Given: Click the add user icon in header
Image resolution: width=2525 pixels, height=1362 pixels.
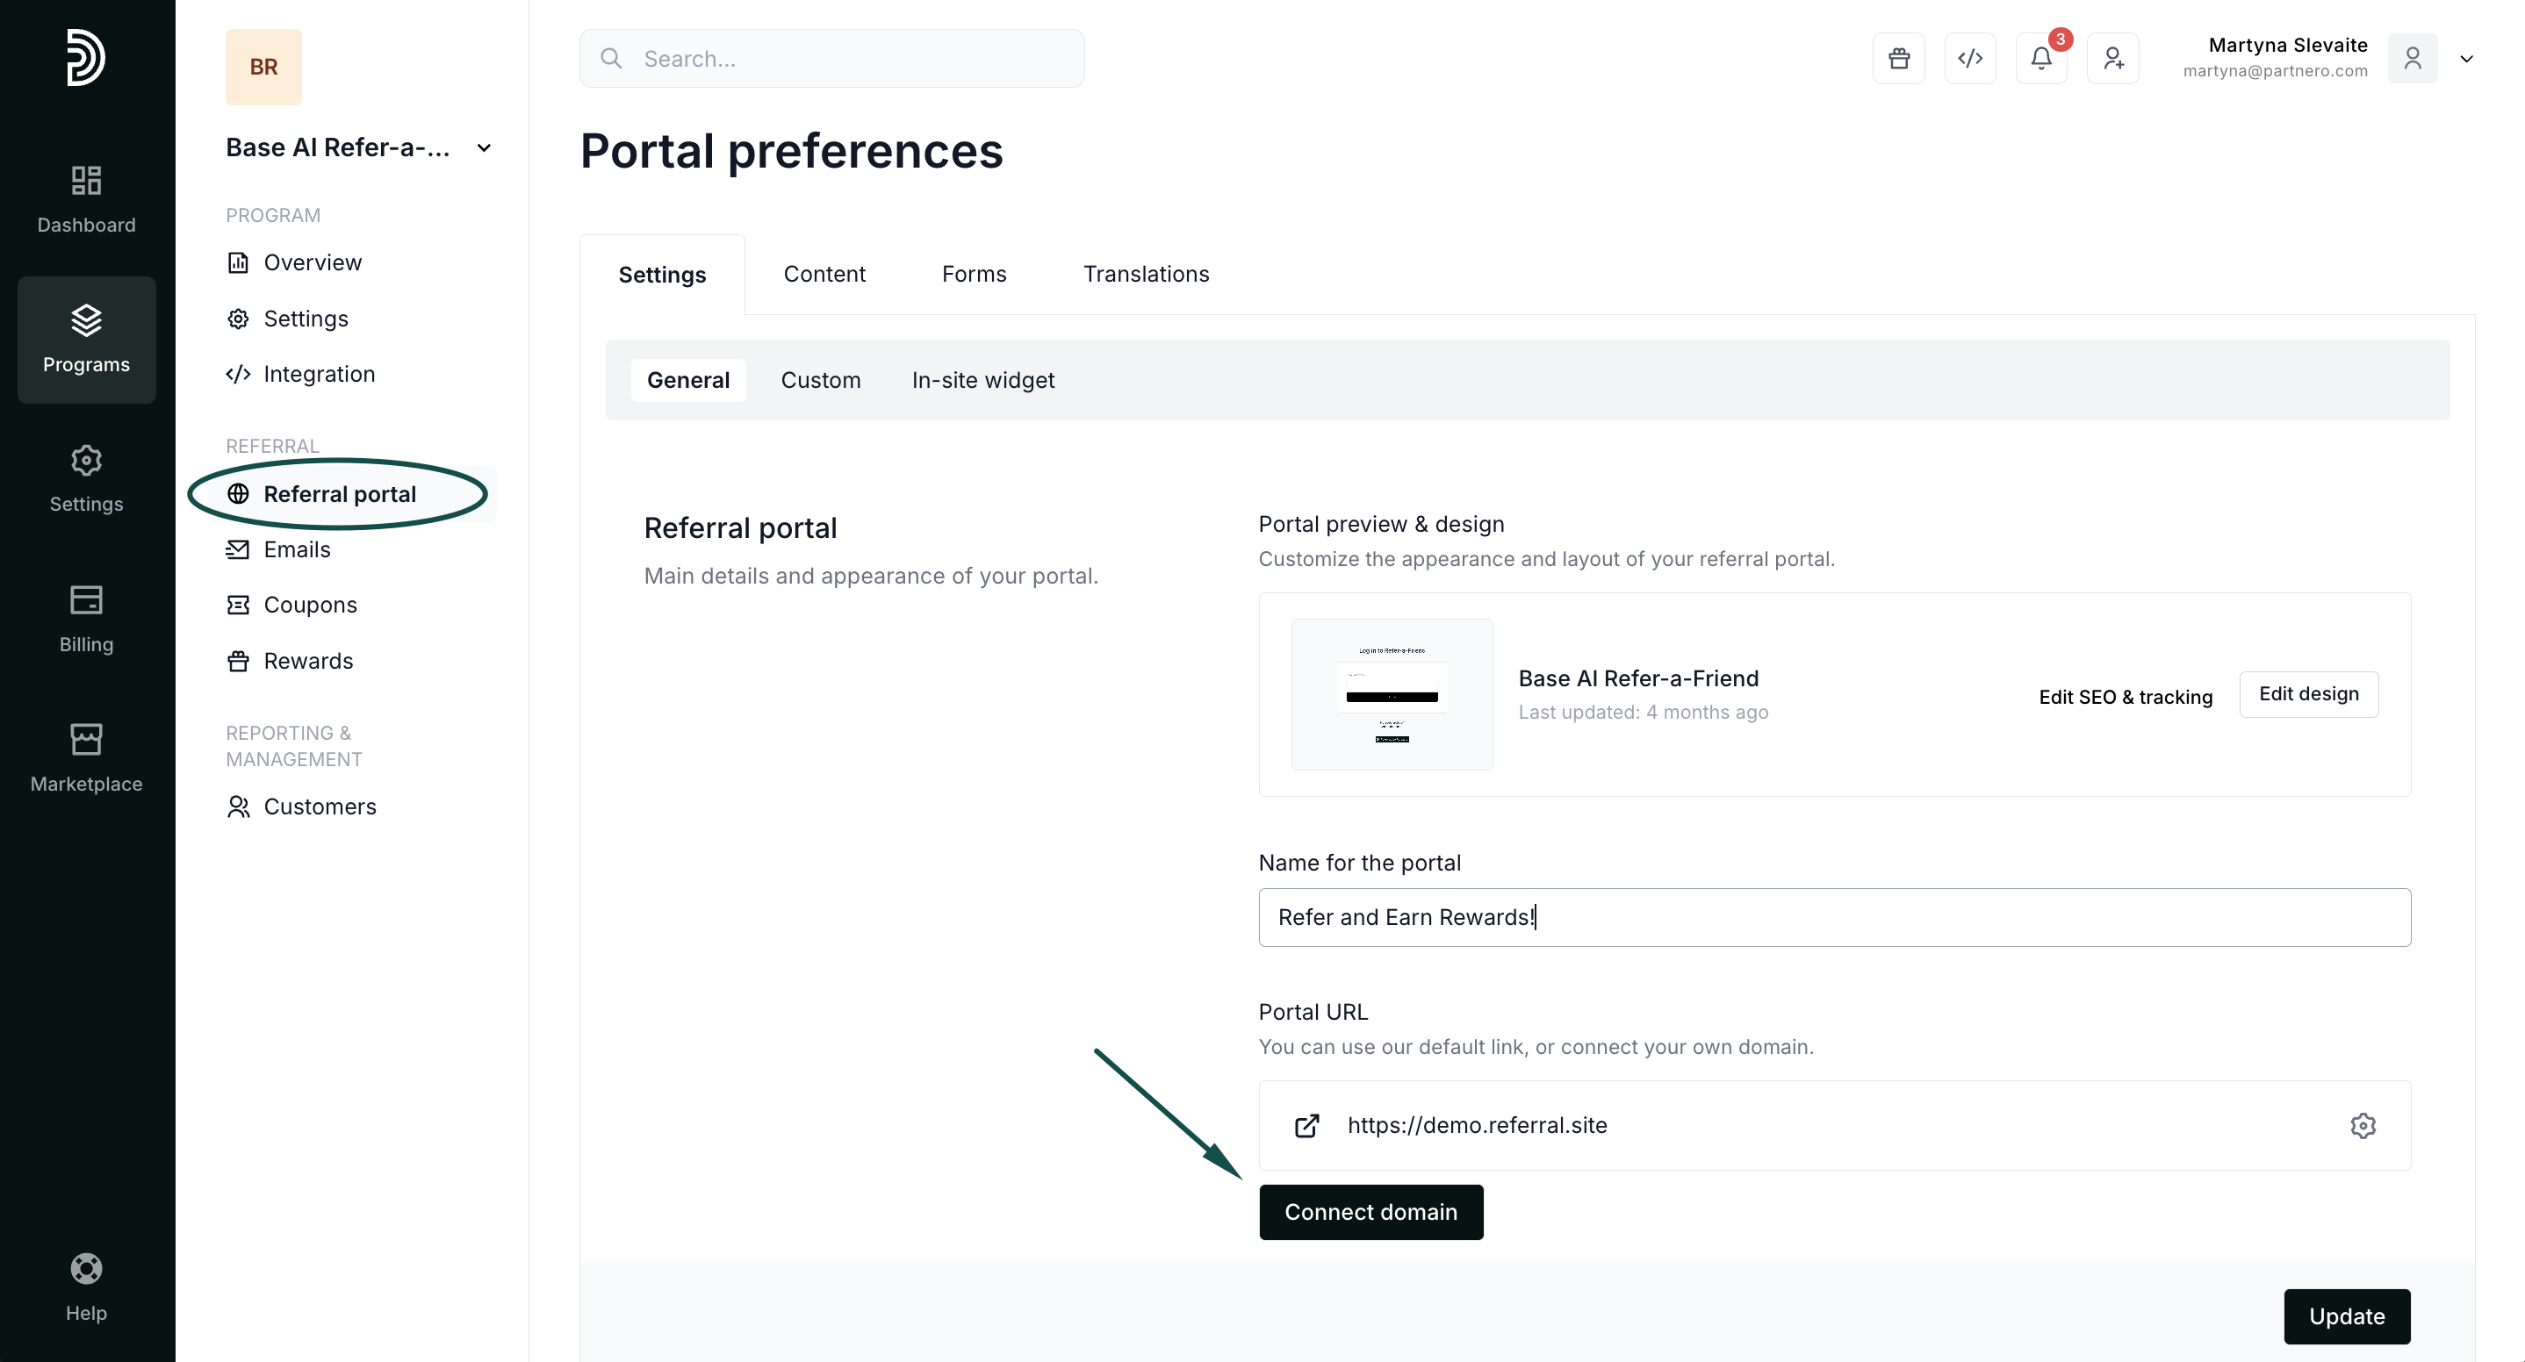Looking at the screenshot, I should [2113, 59].
